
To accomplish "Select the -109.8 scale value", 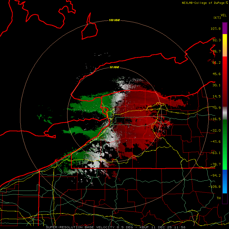I will point(215,187).
